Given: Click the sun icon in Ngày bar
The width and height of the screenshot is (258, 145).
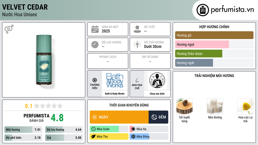Looking at the screenshot, I should coord(95,117).
